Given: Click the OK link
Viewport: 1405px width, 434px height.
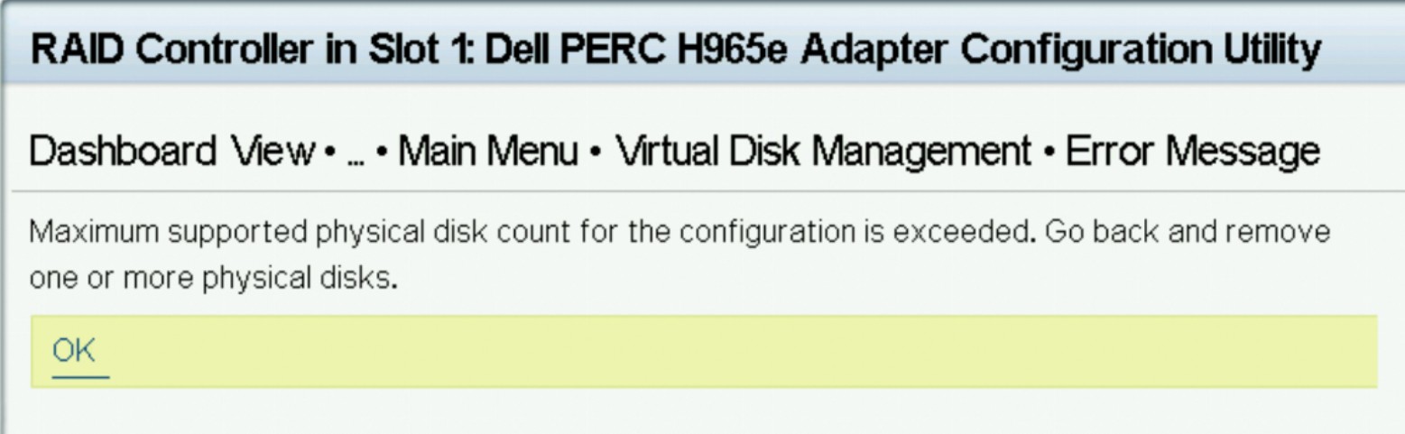Looking at the screenshot, I should pos(74,350).
